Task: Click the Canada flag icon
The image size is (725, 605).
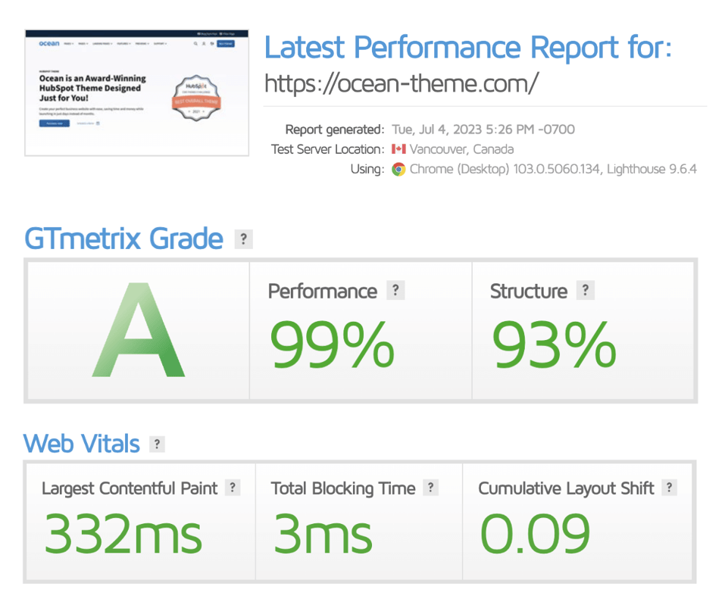Action: (x=398, y=149)
